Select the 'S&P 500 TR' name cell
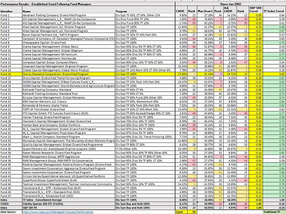The width and height of the screenshot is (286, 214). pos(69,208)
